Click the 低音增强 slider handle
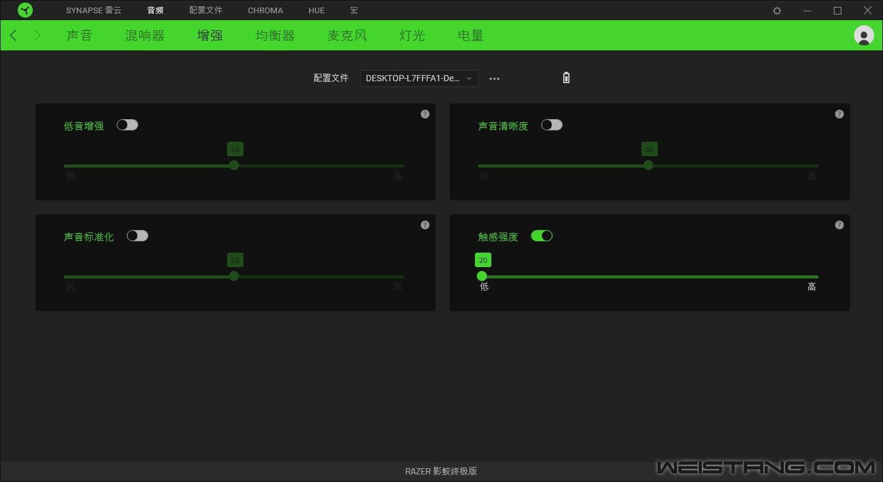This screenshot has width=883, height=482. click(234, 165)
